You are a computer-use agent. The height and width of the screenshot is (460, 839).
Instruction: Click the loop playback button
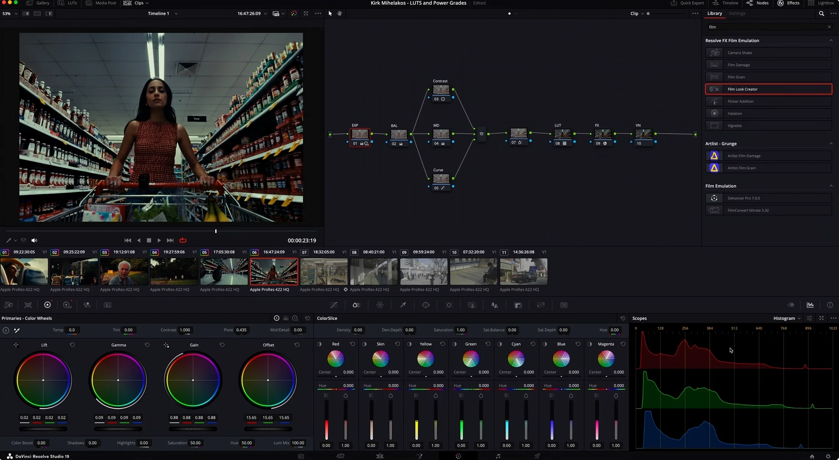pos(183,240)
